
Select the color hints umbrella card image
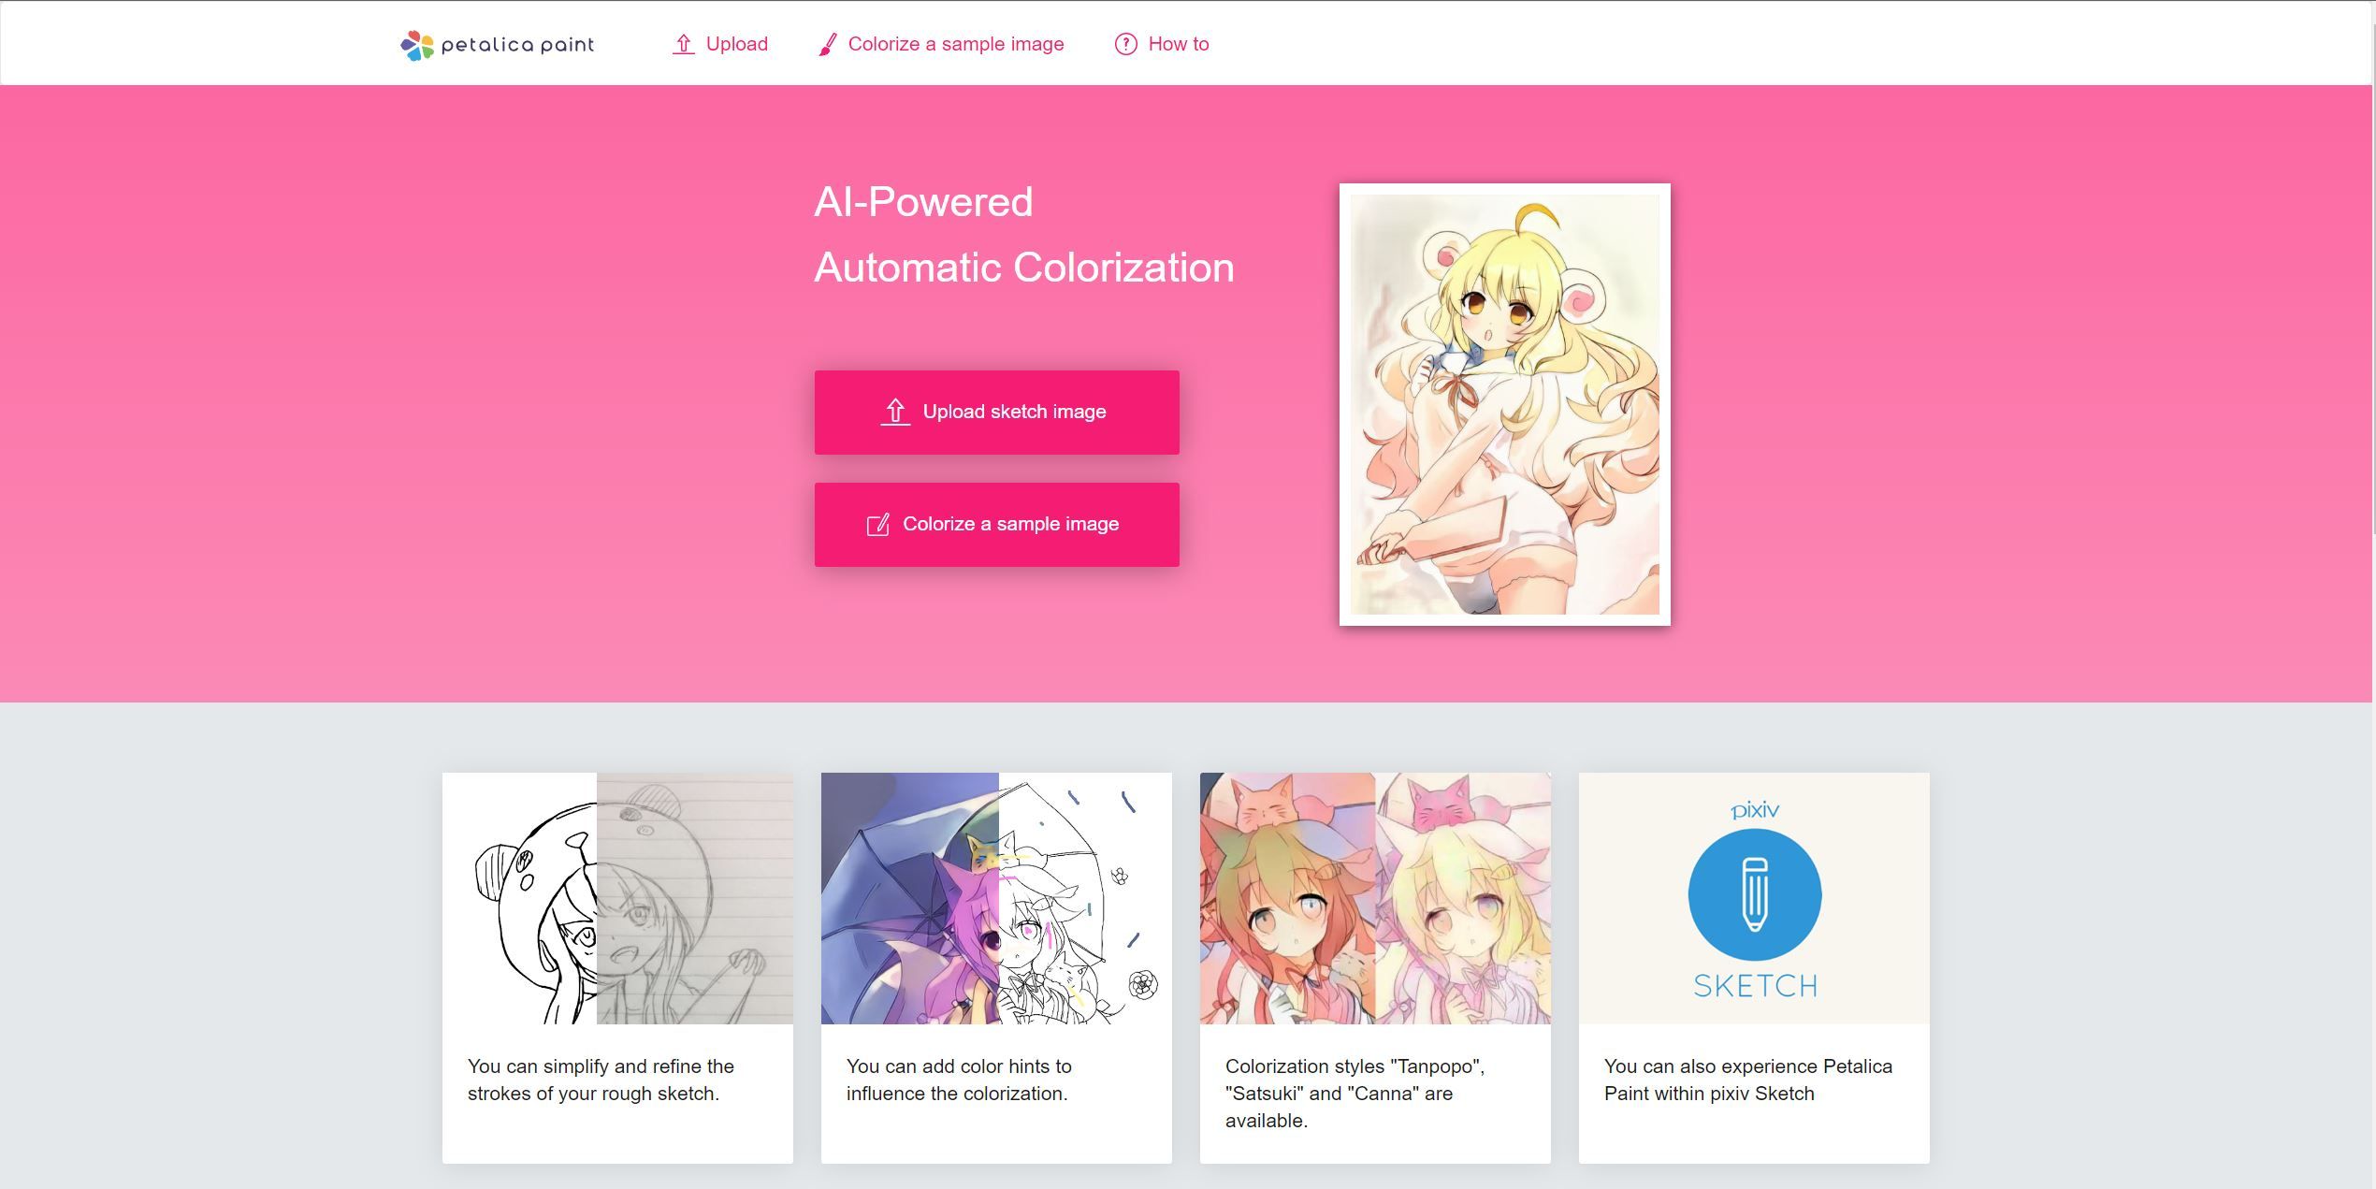996,898
